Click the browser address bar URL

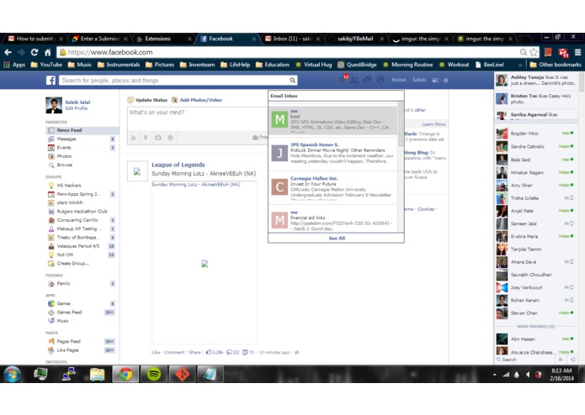pos(110,52)
